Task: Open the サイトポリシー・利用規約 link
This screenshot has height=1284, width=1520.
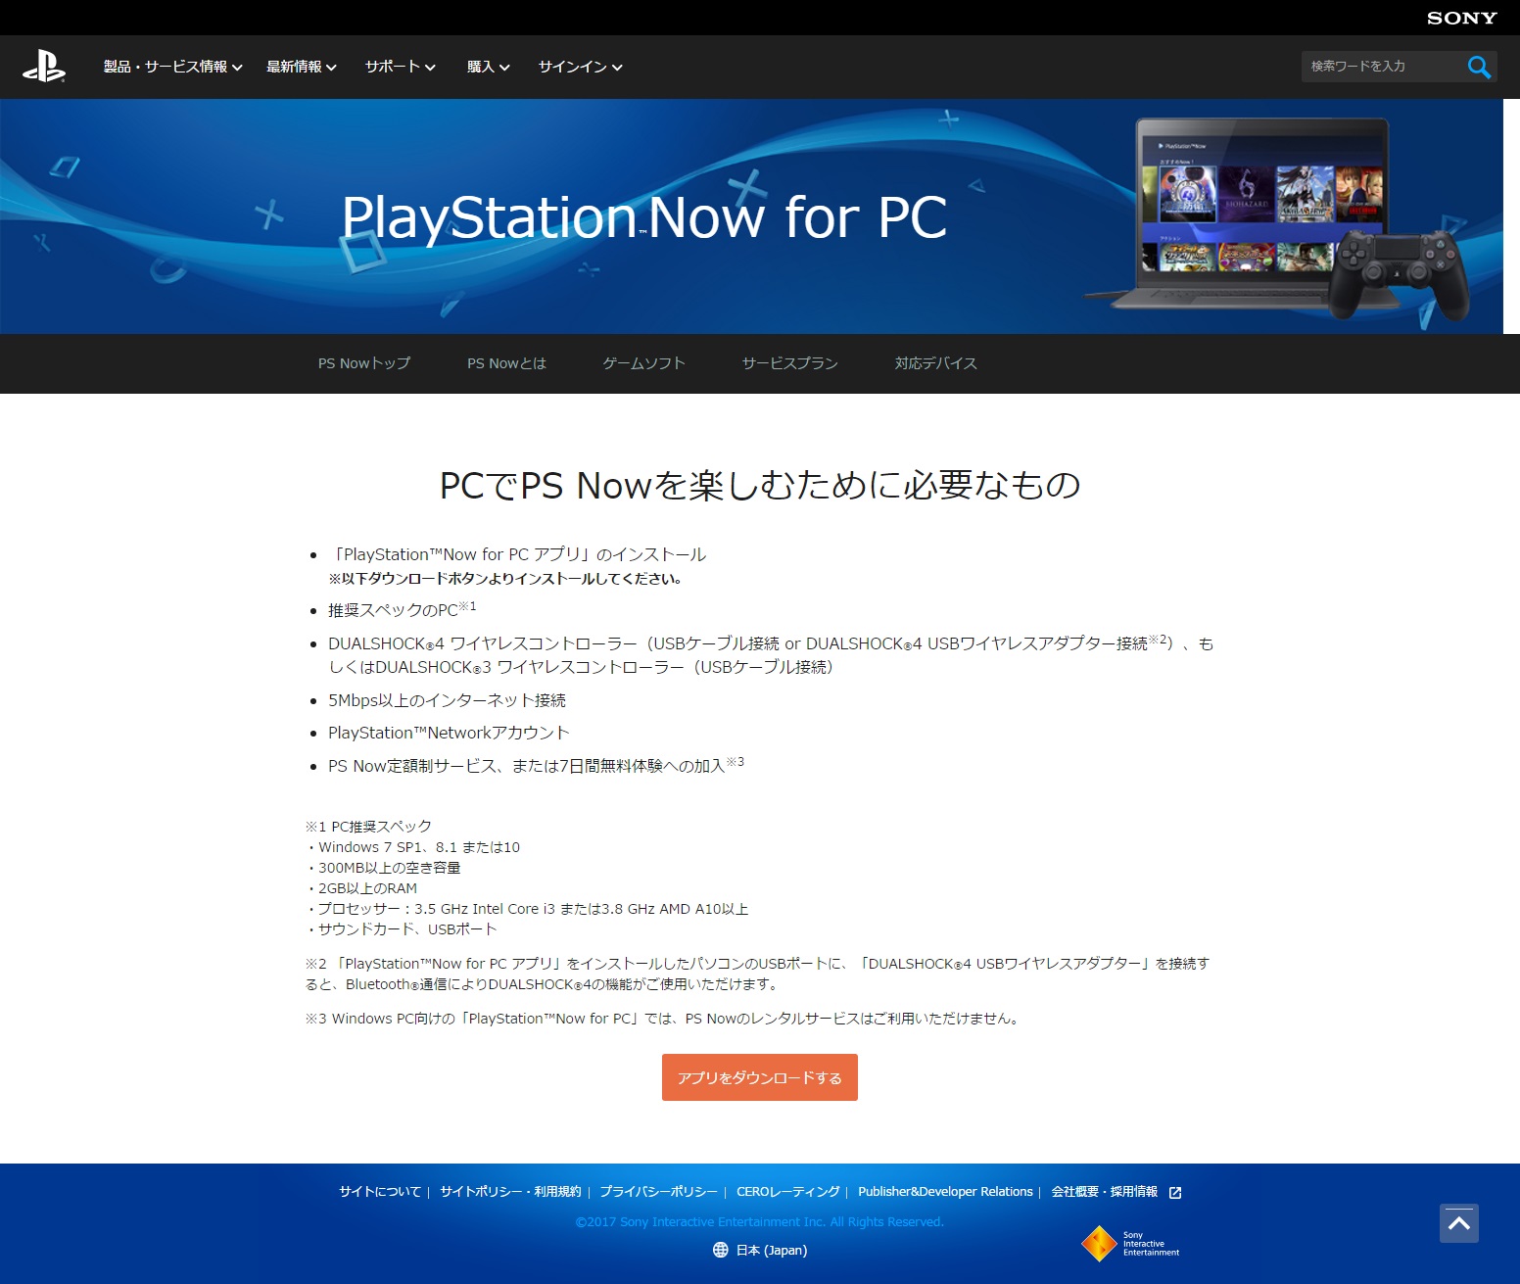Action: (510, 1192)
